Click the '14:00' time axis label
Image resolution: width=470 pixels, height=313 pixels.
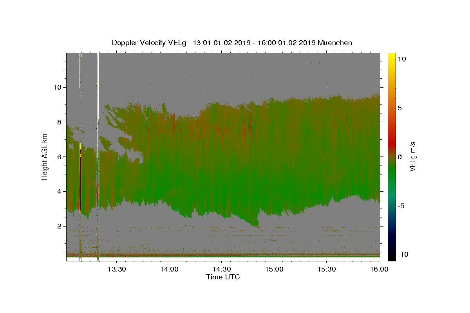(169, 269)
